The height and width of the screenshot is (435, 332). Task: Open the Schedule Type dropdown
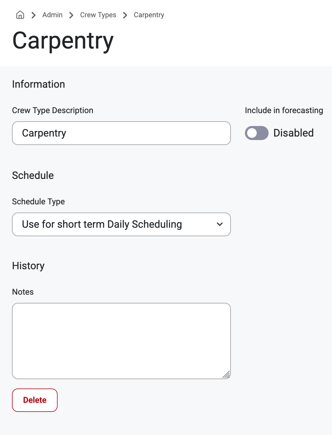[121, 224]
